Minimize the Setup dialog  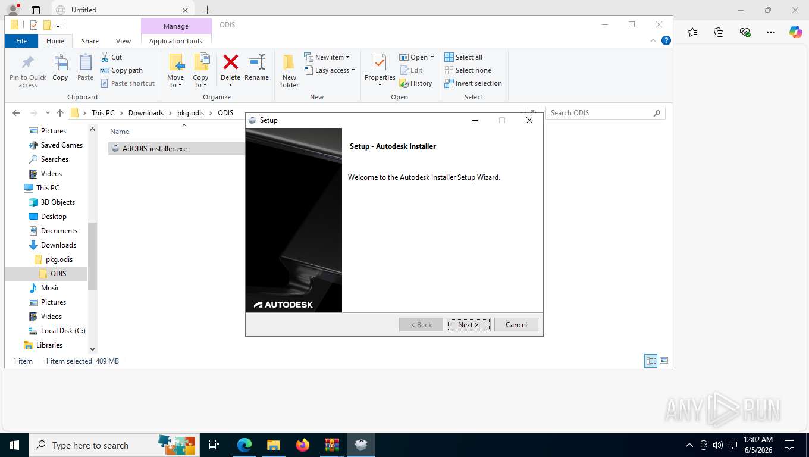click(475, 120)
